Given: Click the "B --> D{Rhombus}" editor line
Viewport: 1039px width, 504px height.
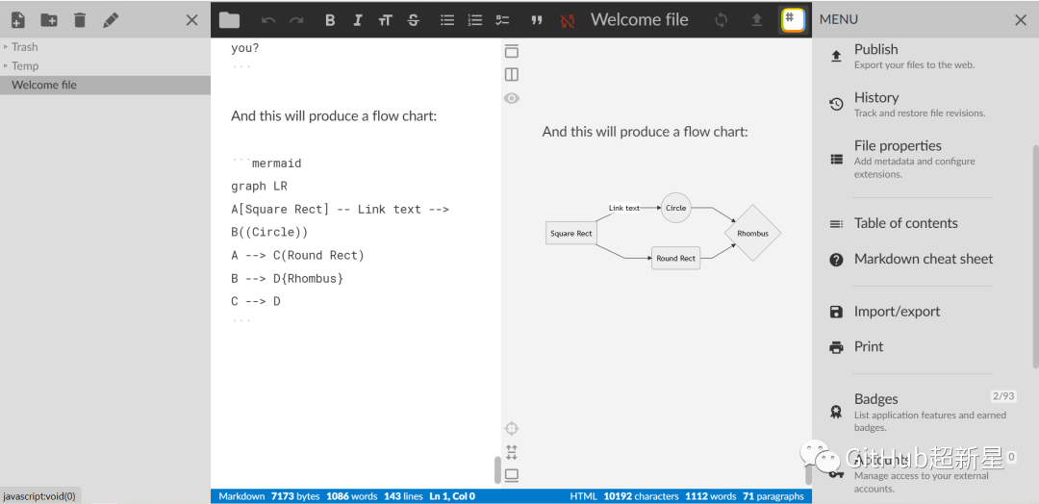Looking at the screenshot, I should [x=288, y=278].
